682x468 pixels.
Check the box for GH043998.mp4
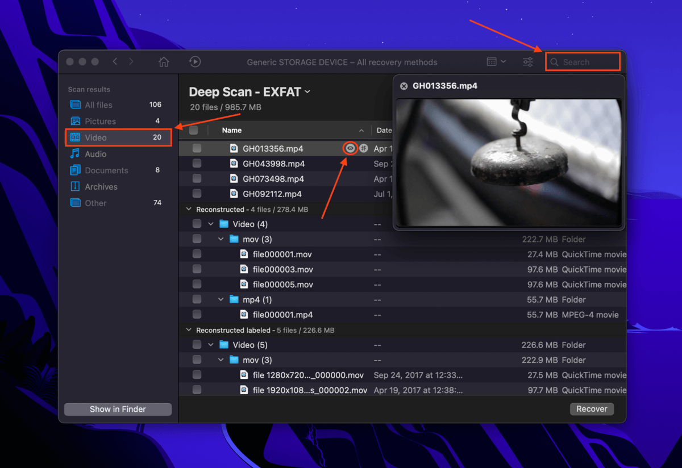pos(197,164)
